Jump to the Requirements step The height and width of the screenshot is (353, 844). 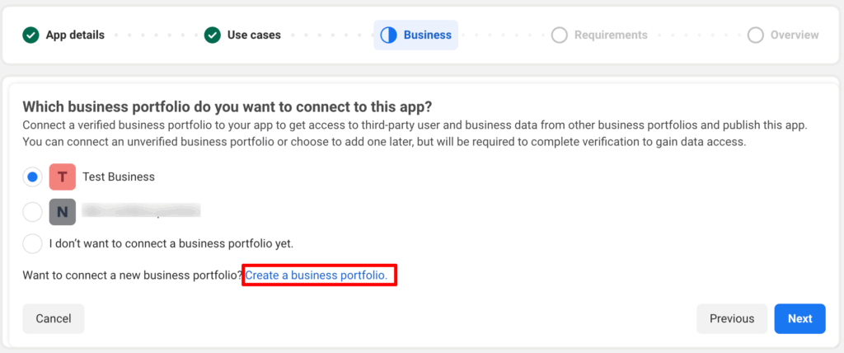click(x=611, y=35)
